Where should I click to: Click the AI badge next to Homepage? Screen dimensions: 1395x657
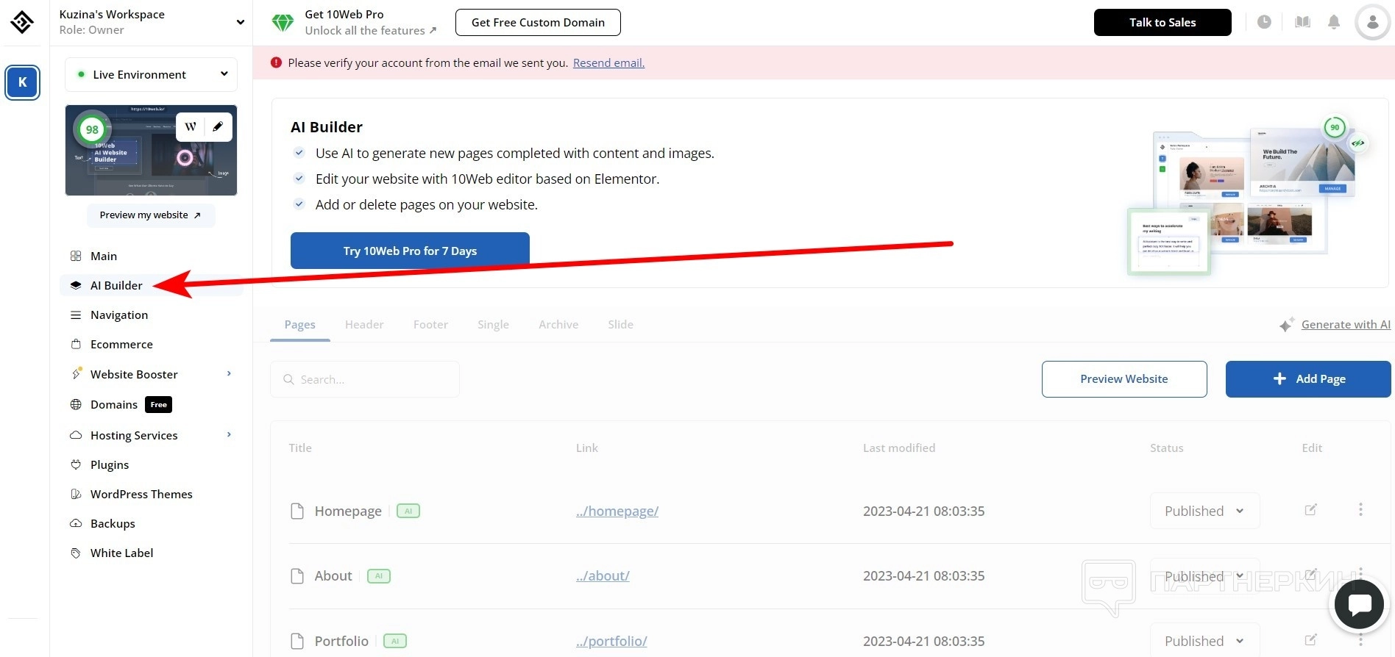click(408, 511)
